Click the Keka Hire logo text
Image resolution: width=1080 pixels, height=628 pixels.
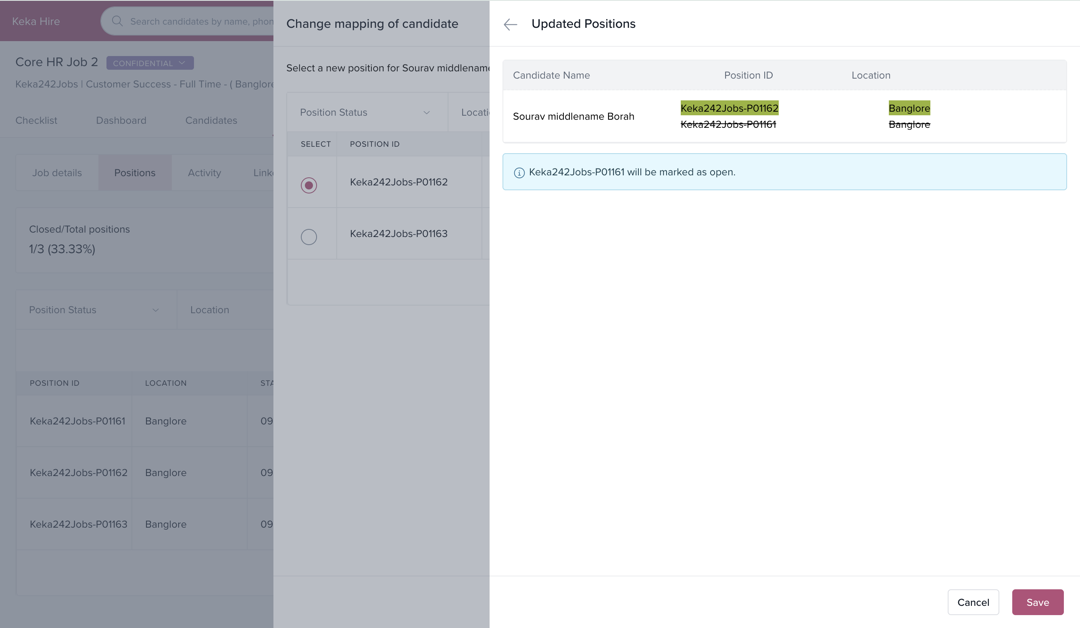(36, 21)
